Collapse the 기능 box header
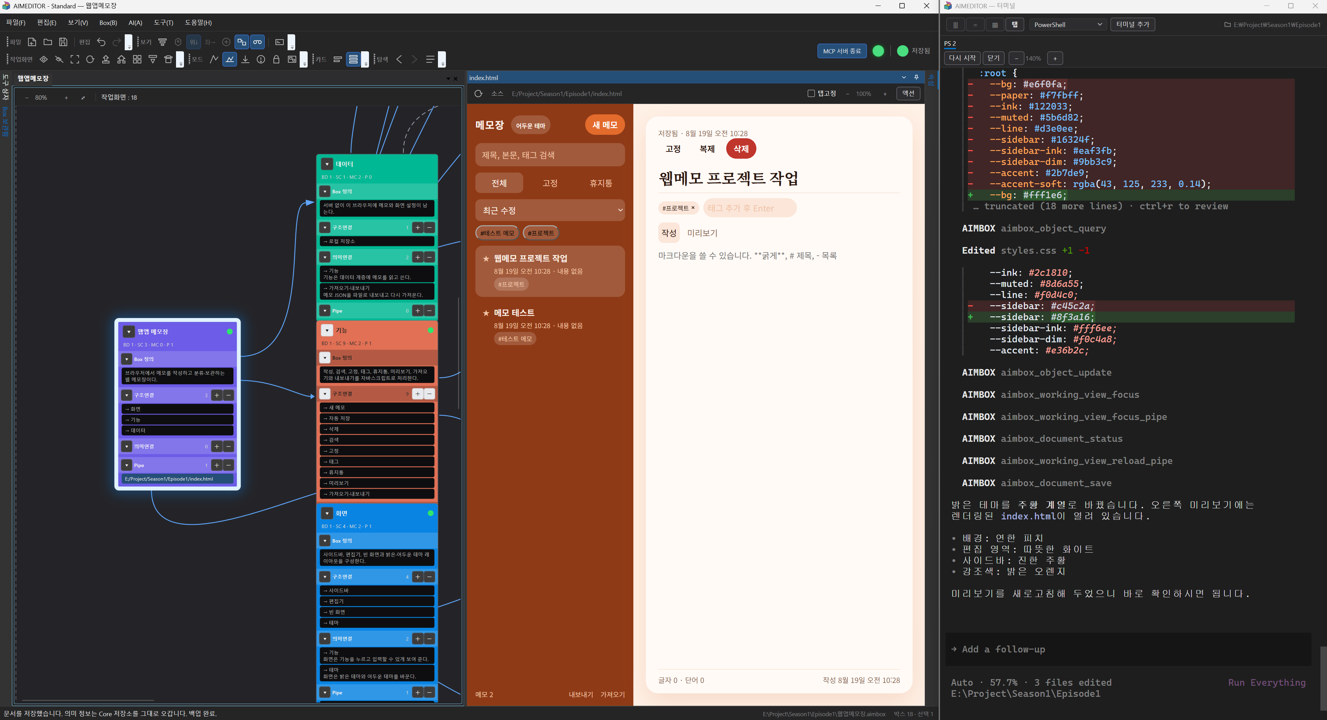The height and width of the screenshot is (720, 1327). tap(327, 330)
